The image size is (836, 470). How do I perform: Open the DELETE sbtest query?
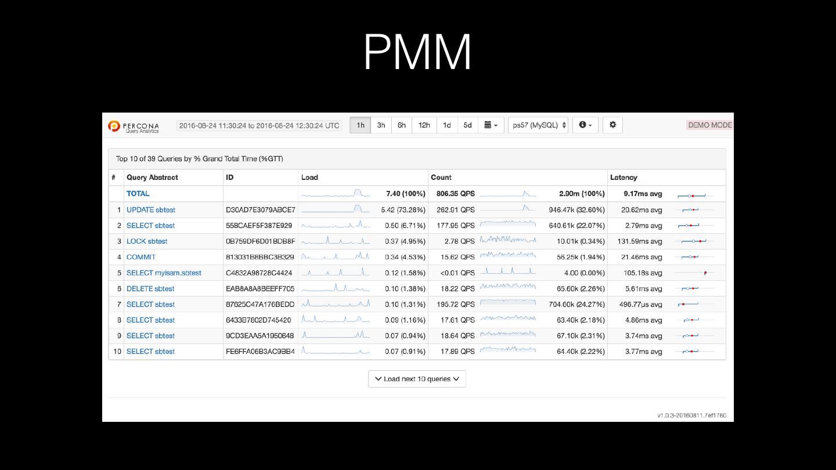(150, 288)
